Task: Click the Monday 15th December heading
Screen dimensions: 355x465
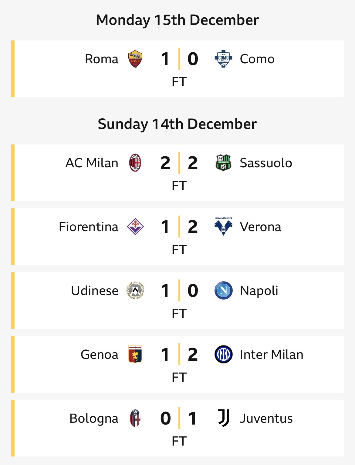Action: (x=177, y=20)
